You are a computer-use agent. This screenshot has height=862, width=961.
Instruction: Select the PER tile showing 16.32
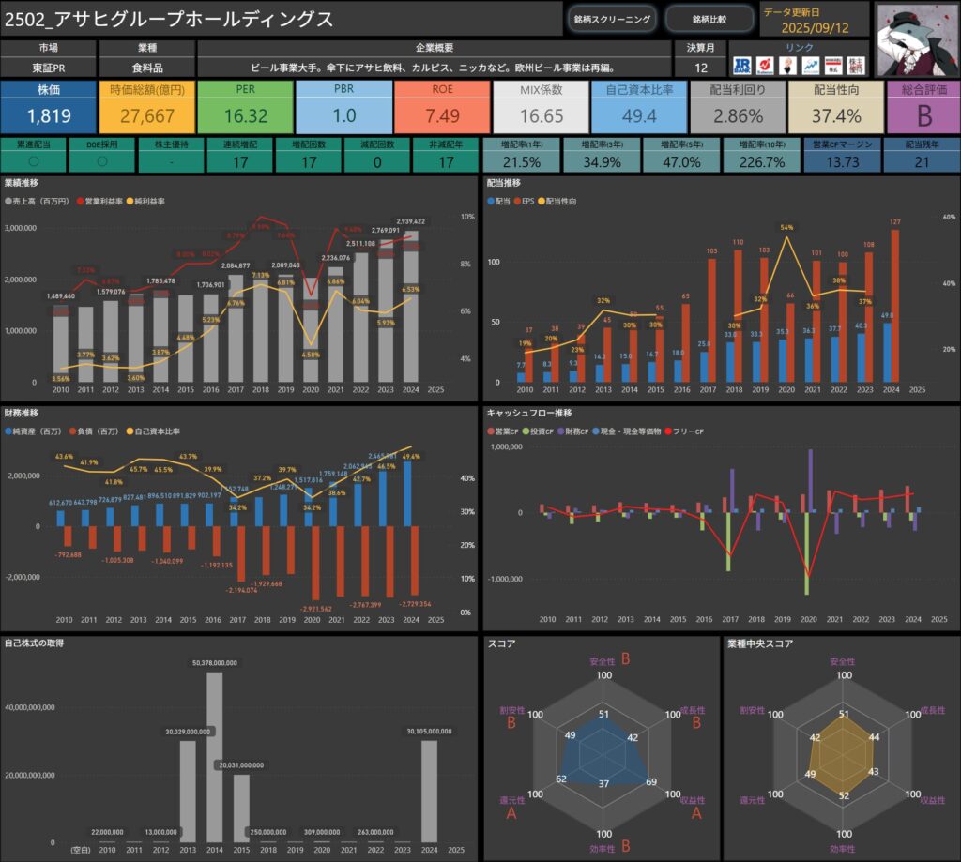pyautogui.click(x=245, y=106)
